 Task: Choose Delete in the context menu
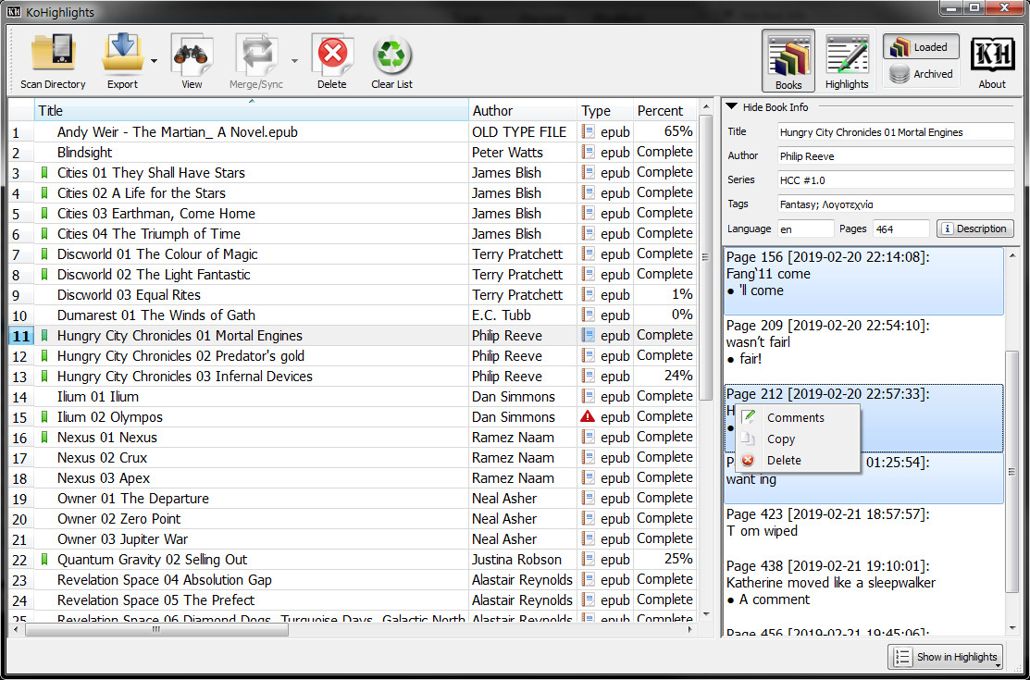pos(798,461)
